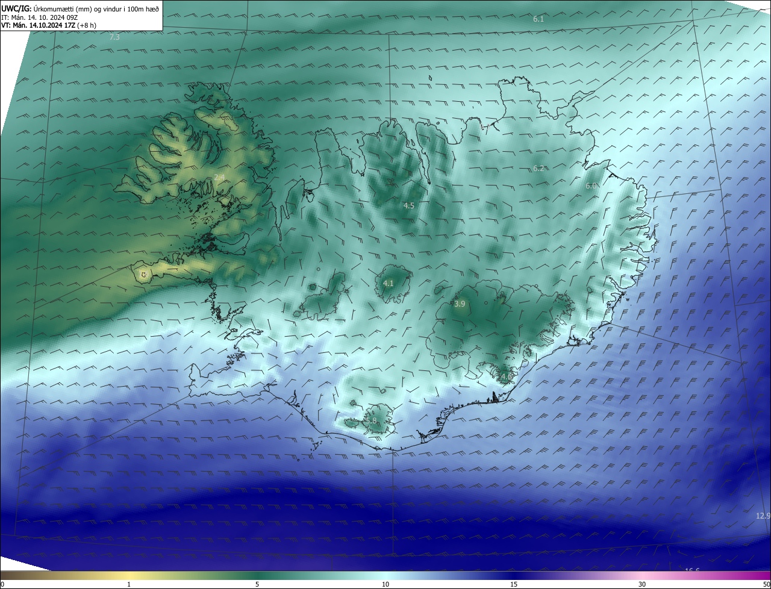The height and width of the screenshot is (589, 771).
Task: Click the precipitable water colour scale bar
Action: [x=385, y=575]
